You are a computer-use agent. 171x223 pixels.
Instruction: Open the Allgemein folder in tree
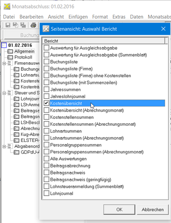24,51
